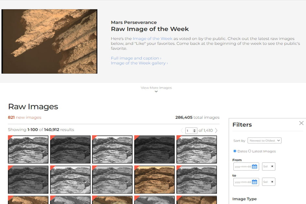
Task: Click 'Mars Perseverance' heading text
Action: (x=134, y=22)
